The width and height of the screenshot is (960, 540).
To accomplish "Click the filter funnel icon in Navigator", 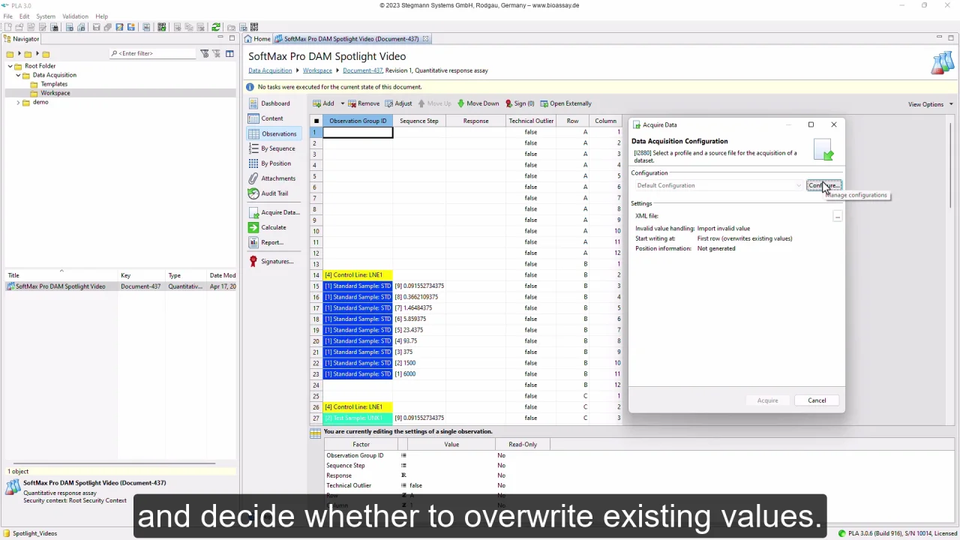I will (204, 53).
